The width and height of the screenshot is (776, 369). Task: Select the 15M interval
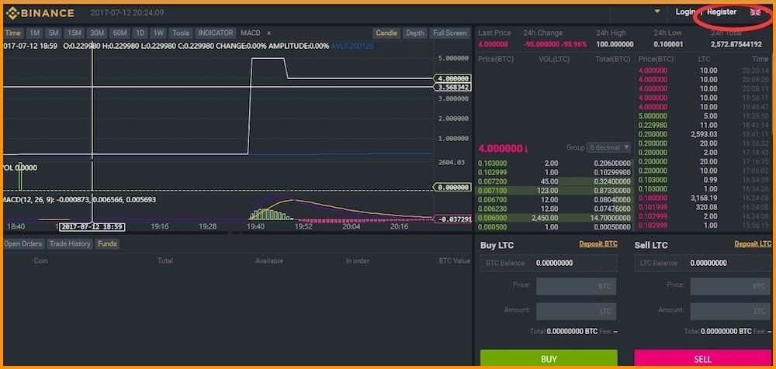74,33
